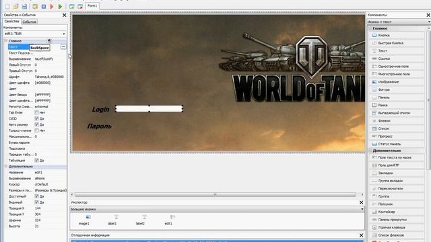Select the Курсор property row

point(36,184)
